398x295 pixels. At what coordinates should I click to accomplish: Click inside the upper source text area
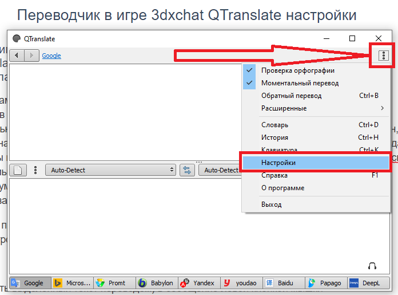pos(125,112)
